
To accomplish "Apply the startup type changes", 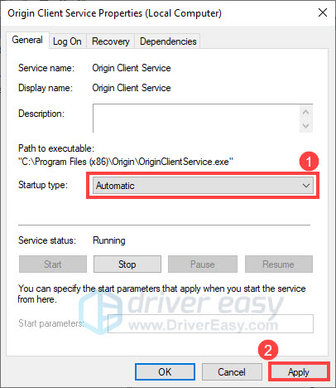I will tap(299, 372).
